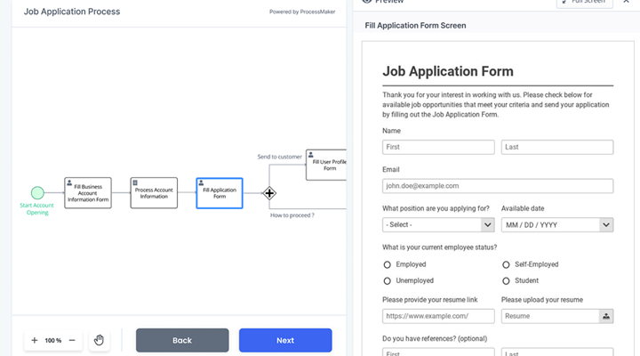This screenshot has height=356, width=640.
Task: Select the Fill Business Account Information Form task
Action: point(88,193)
